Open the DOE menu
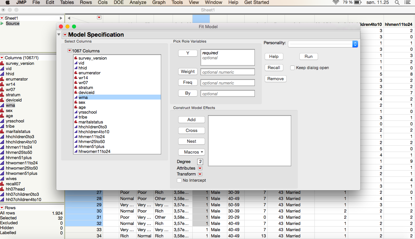The width and height of the screenshot is (415, 239). (x=118, y=3)
